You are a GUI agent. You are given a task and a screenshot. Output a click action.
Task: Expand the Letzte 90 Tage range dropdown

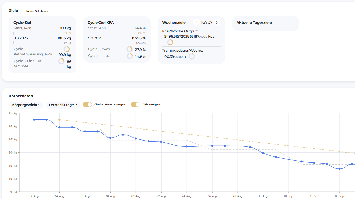63,105
